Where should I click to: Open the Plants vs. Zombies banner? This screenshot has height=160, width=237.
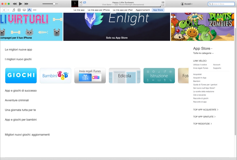203,27
